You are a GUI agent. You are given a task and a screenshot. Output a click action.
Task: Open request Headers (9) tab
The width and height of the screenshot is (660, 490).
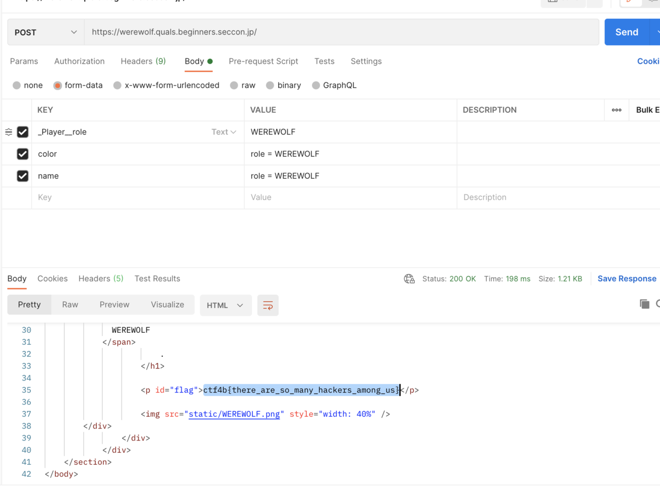pyautogui.click(x=143, y=61)
